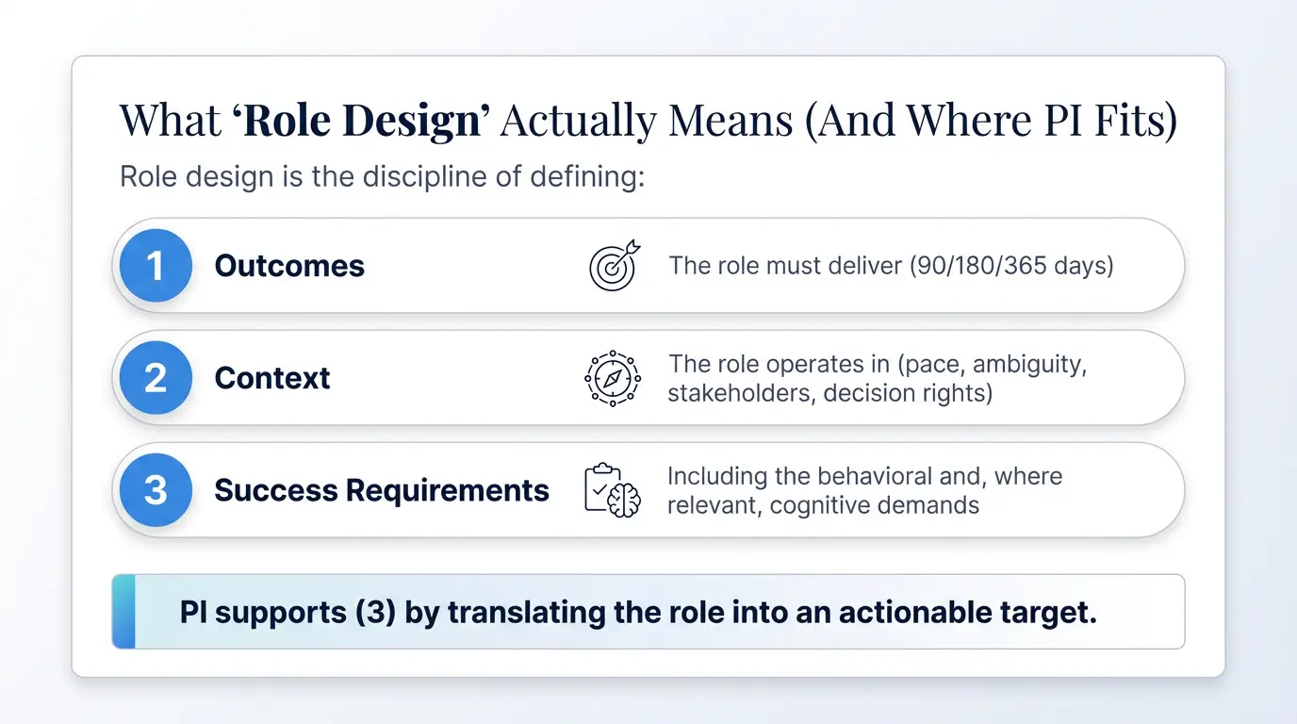Click the "pace, ambiguity, stakeholders" description text

point(877,378)
